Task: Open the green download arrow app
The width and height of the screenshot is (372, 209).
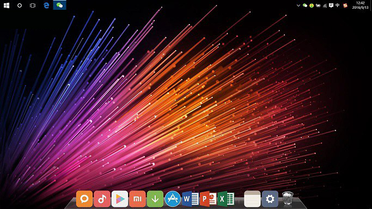Action: tap(155, 199)
